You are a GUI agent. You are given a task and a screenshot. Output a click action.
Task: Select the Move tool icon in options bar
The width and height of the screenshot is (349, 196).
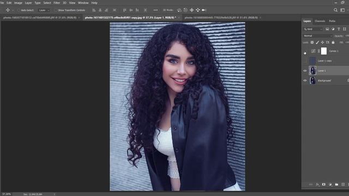tap(8, 10)
